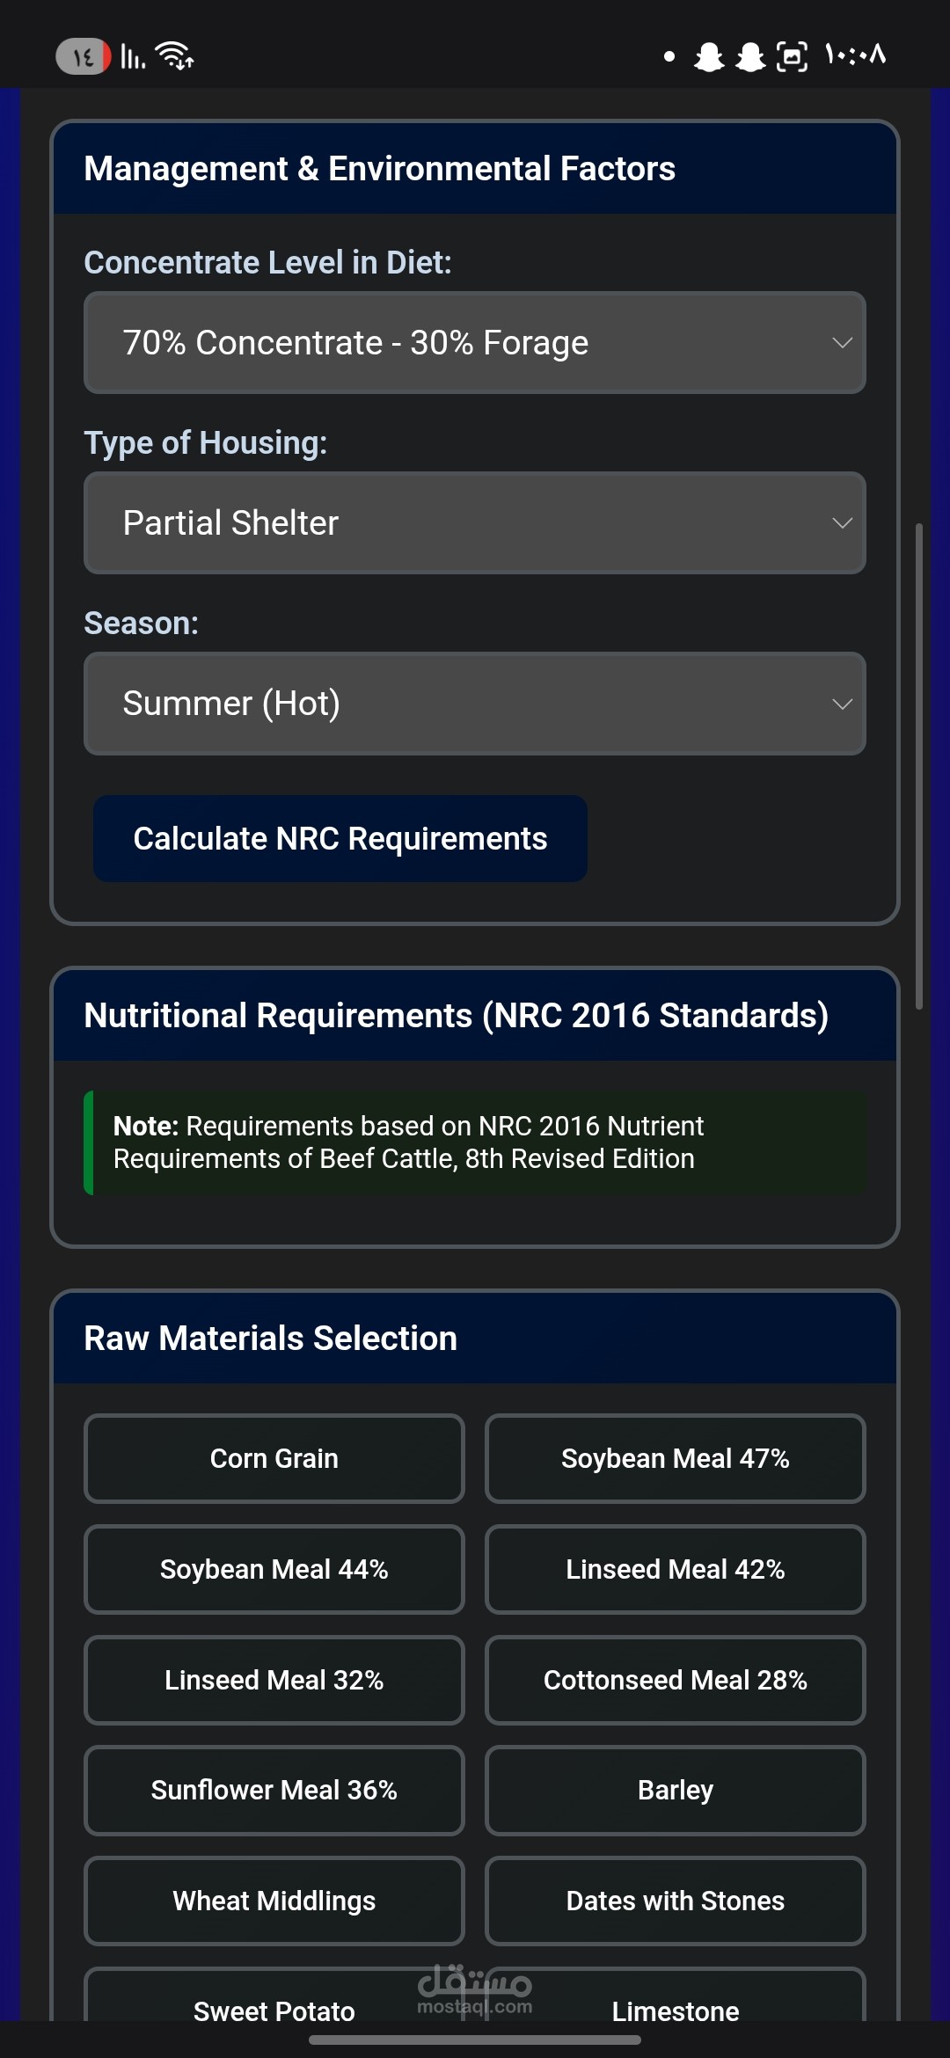Toggle Sunflower Meal 36% selection
Image resolution: width=950 pixels, height=2058 pixels.
(274, 1791)
